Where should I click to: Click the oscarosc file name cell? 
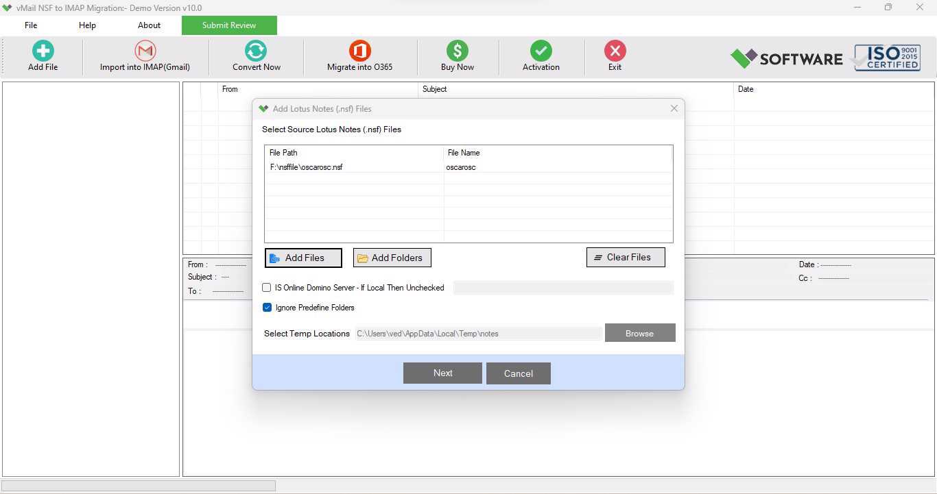click(461, 167)
